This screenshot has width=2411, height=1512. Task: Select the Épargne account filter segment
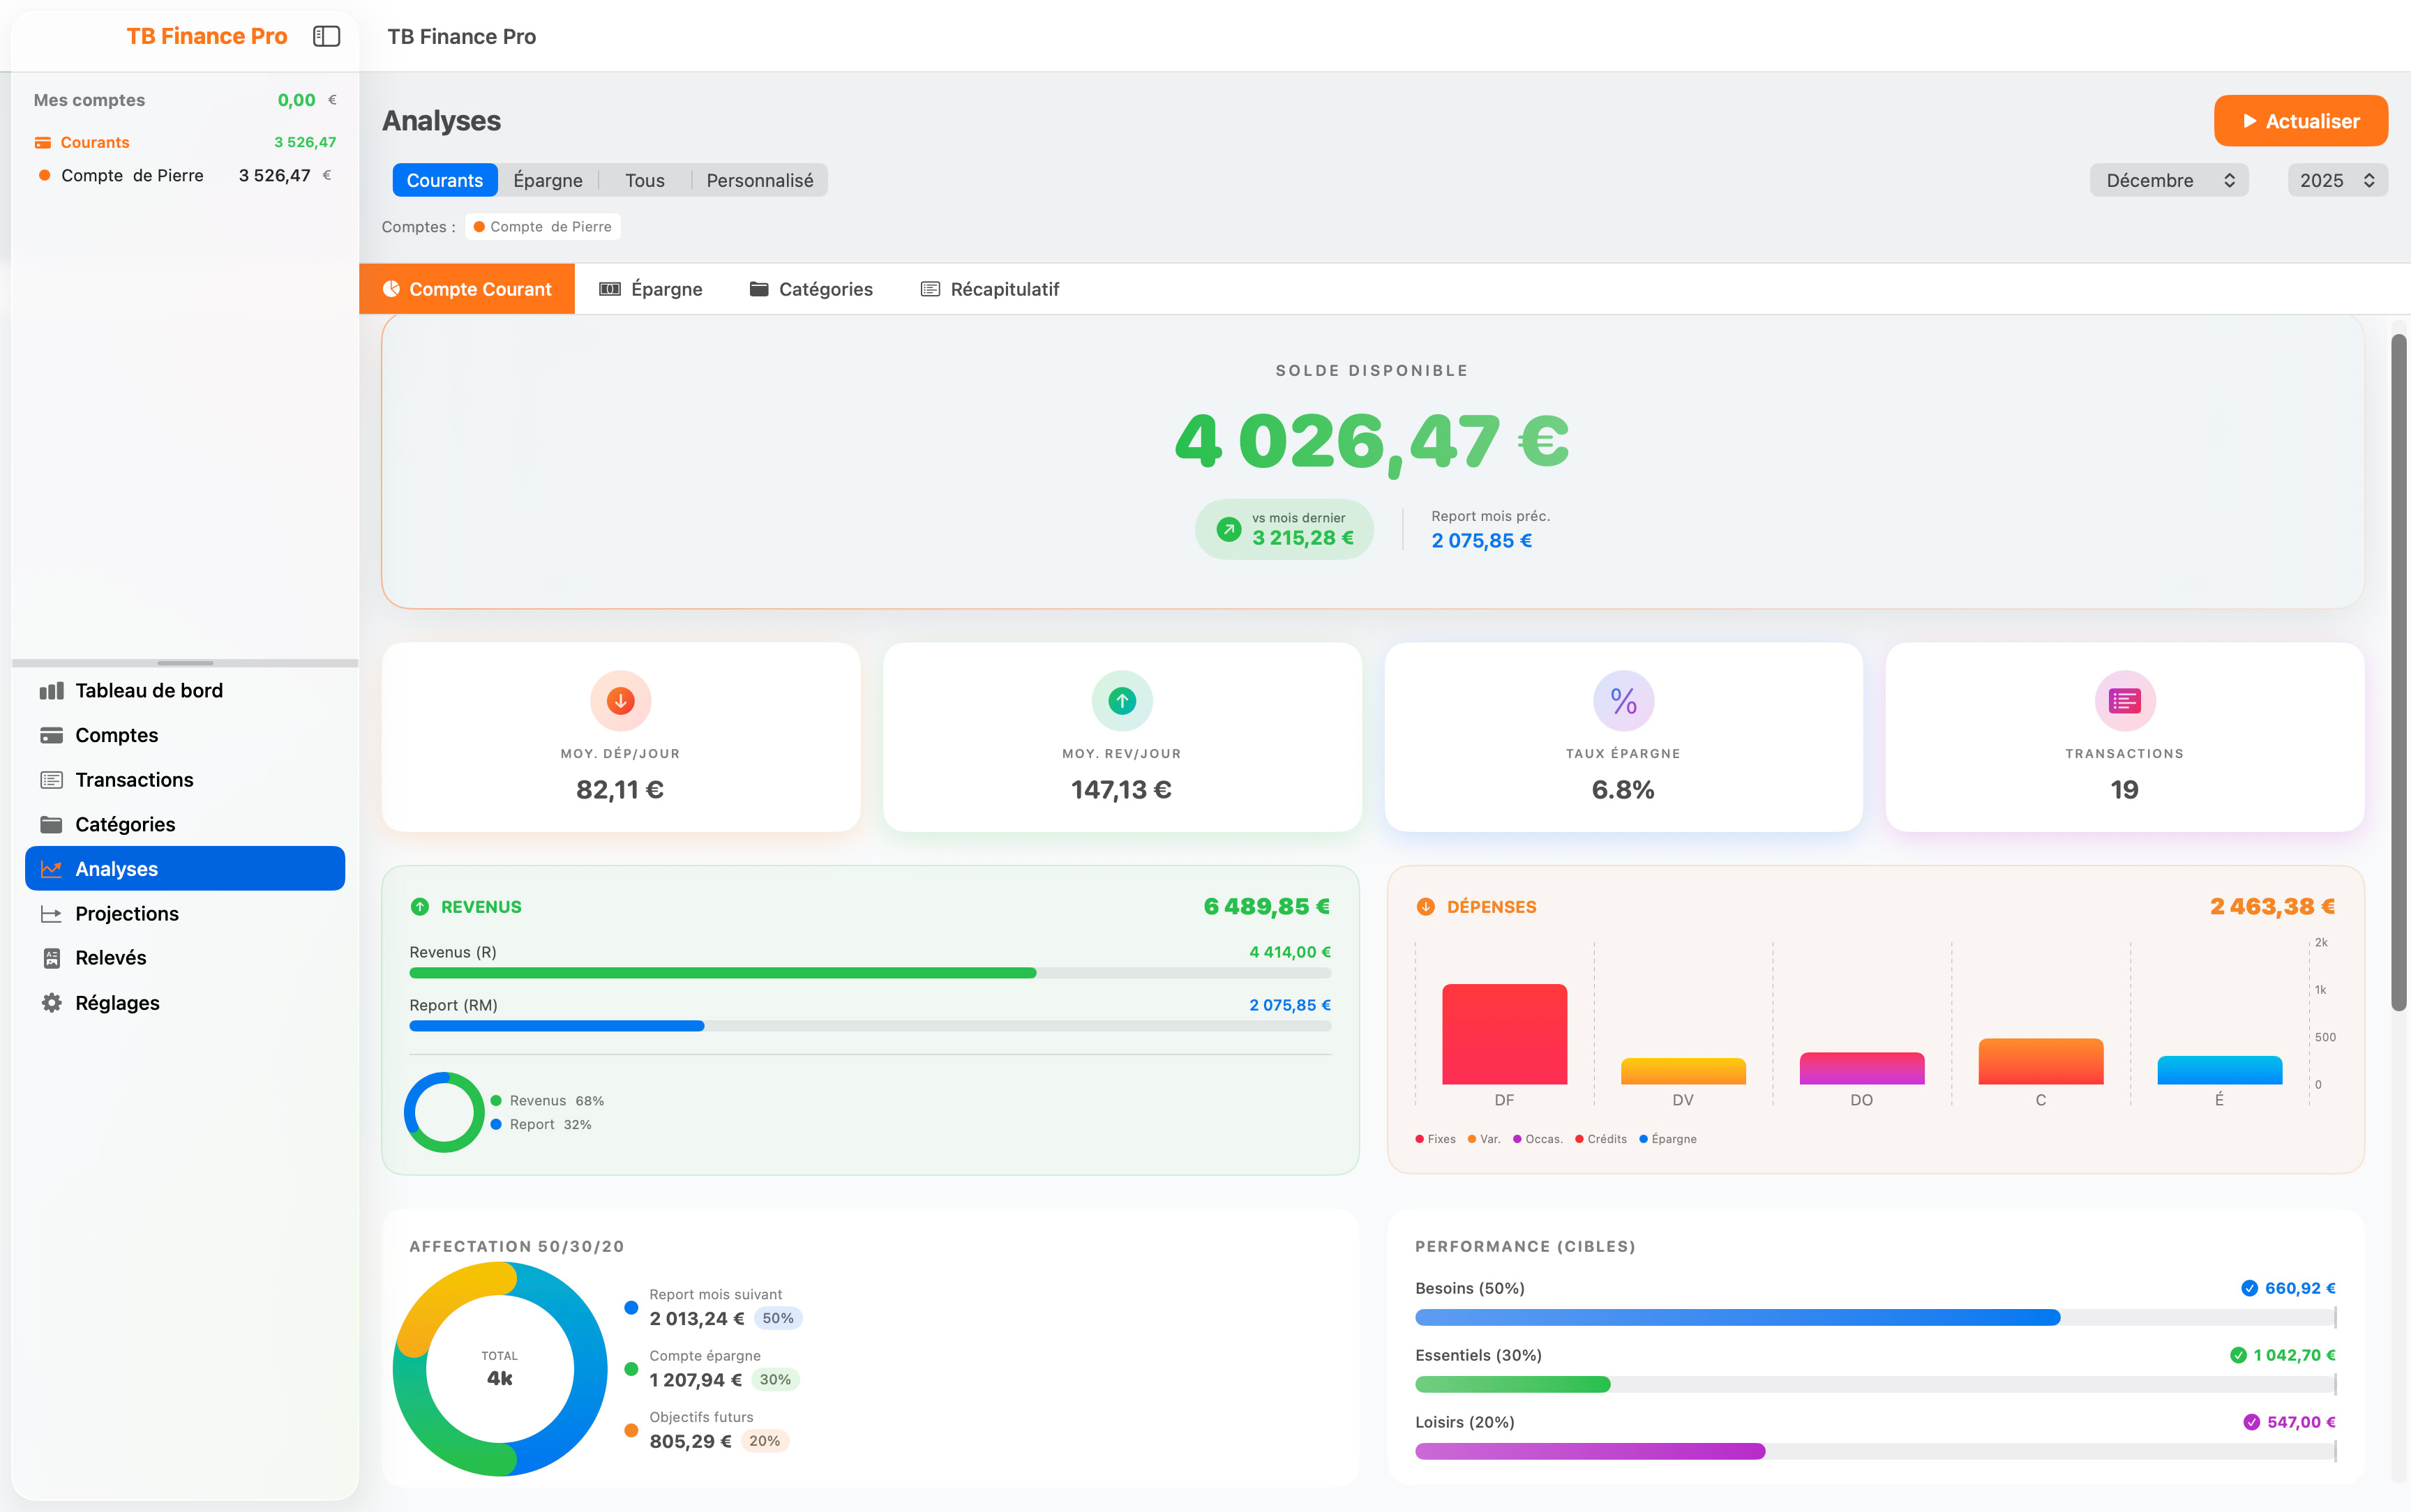click(x=547, y=181)
